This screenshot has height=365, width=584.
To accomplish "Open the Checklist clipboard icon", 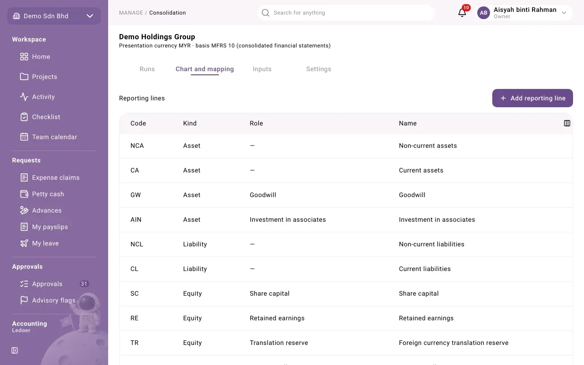I will 24,117.
